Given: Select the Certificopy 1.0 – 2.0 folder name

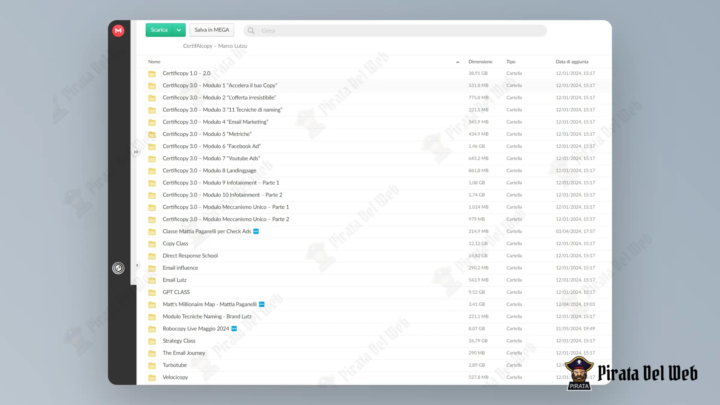Looking at the screenshot, I should 186,73.
